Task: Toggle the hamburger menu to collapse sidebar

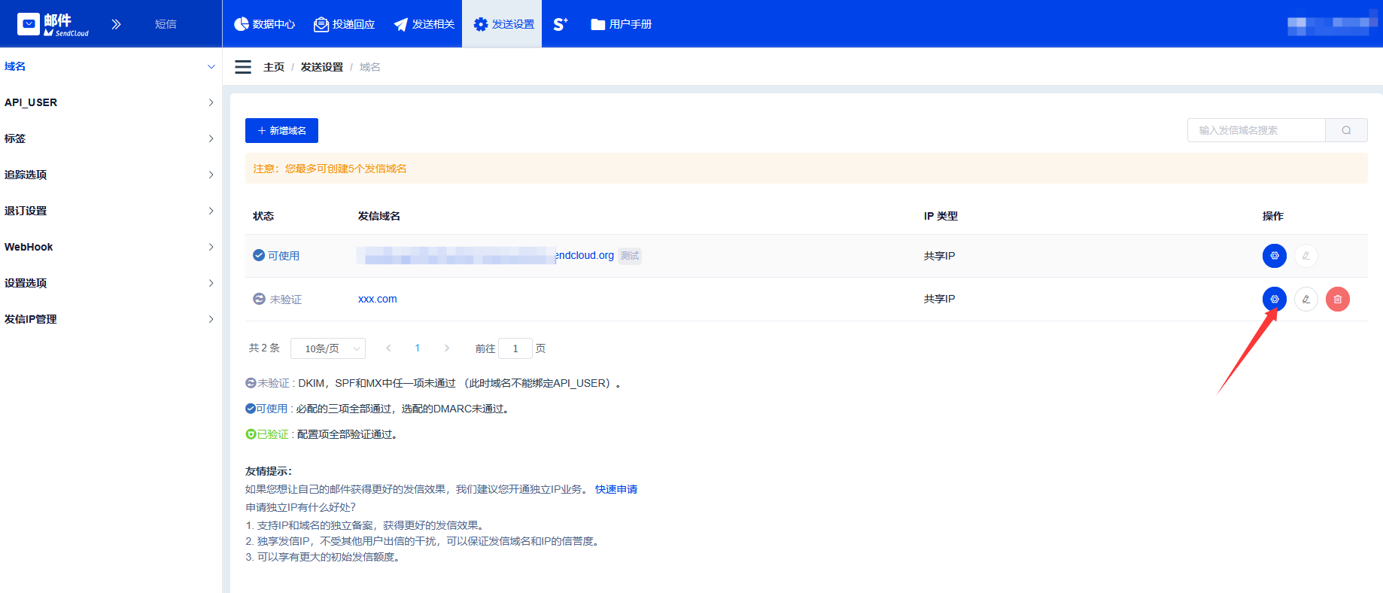Action: pyautogui.click(x=243, y=67)
